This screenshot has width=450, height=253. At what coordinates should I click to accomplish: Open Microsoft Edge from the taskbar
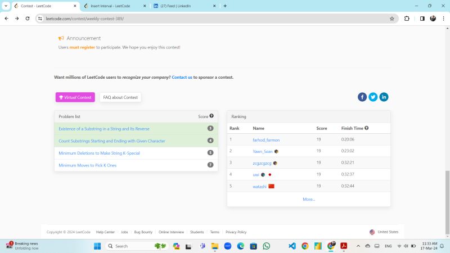click(x=241, y=246)
